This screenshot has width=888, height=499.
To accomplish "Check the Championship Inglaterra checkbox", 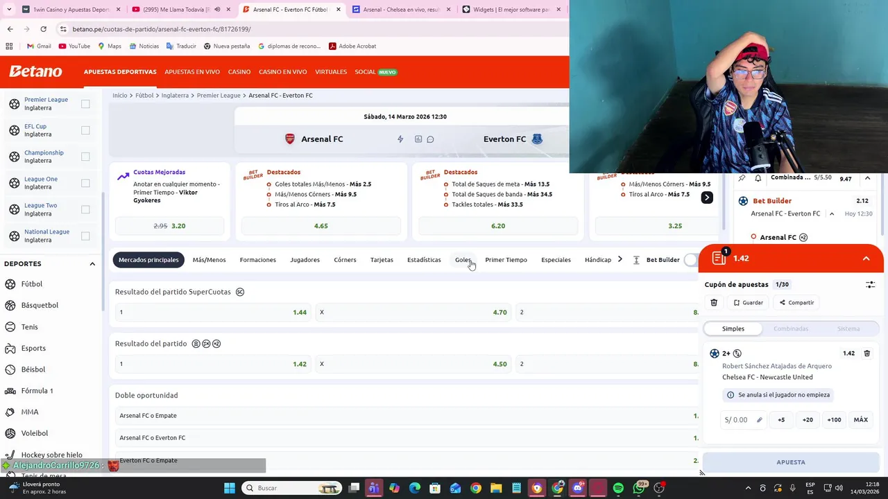I will pyautogui.click(x=85, y=157).
